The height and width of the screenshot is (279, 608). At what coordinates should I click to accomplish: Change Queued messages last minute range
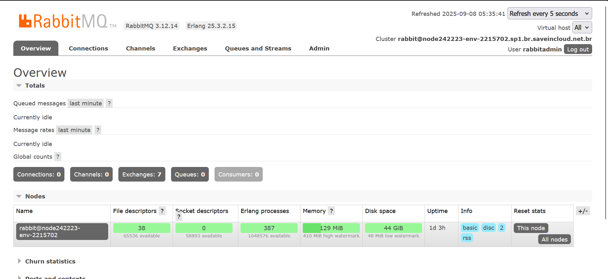click(86, 103)
